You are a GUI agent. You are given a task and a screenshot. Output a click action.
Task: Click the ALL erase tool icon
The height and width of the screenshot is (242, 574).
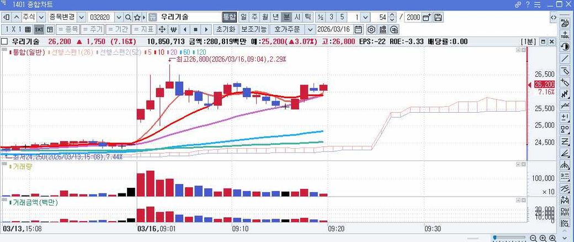coord(565,23)
